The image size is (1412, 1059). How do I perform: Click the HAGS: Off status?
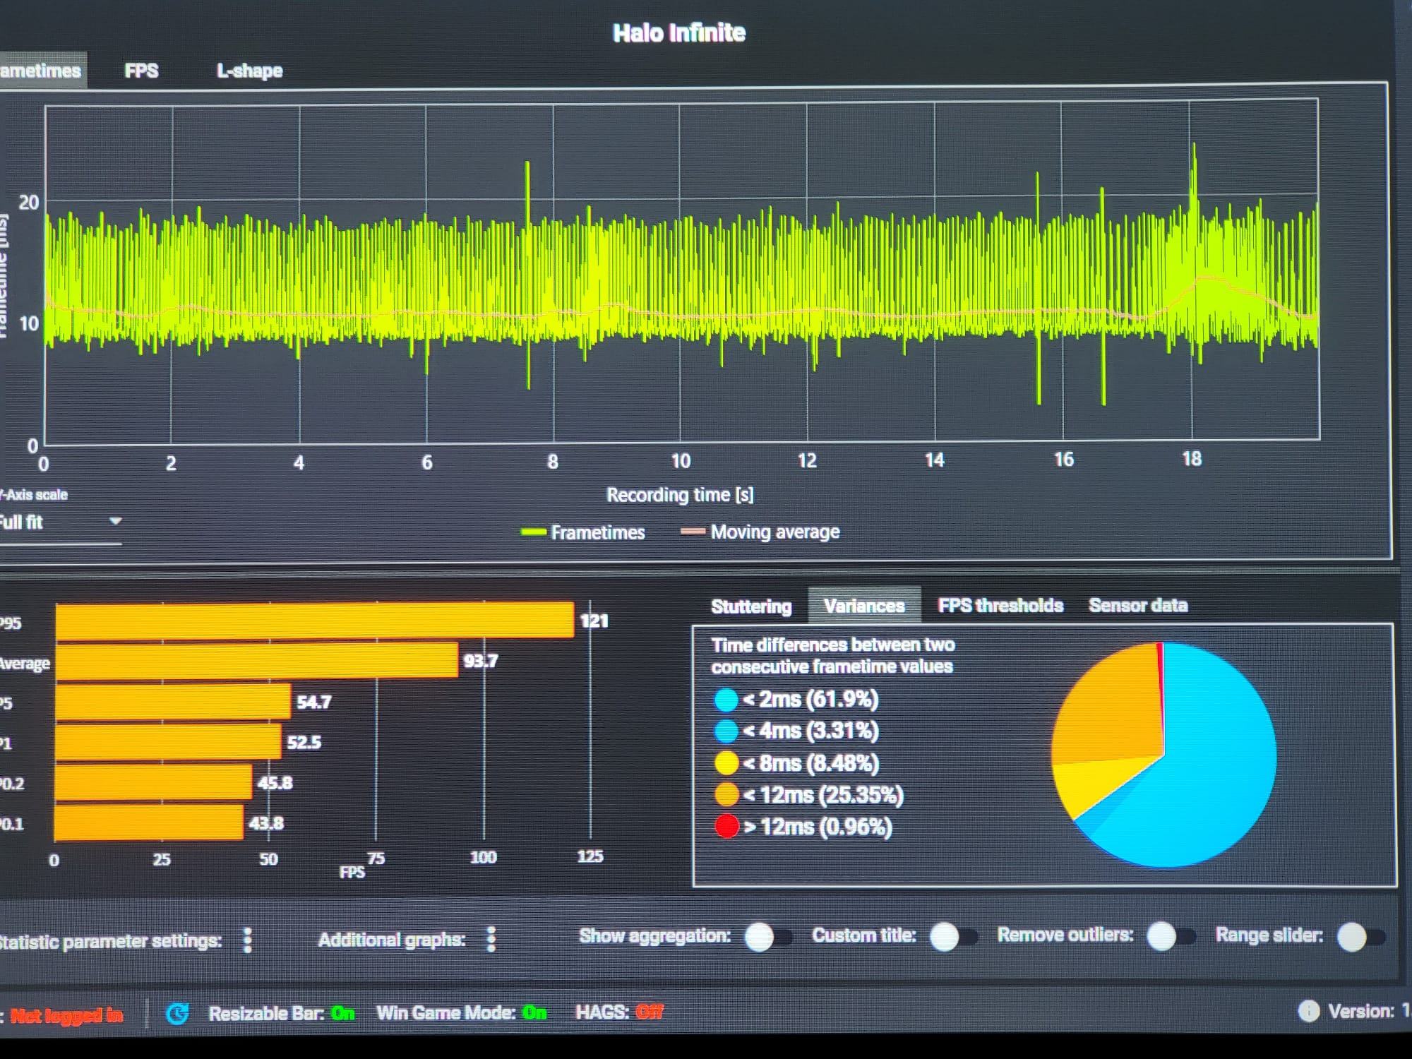click(619, 1012)
